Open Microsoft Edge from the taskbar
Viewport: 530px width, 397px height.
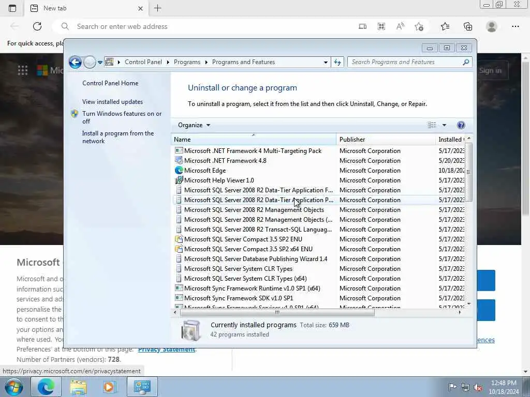click(46, 387)
